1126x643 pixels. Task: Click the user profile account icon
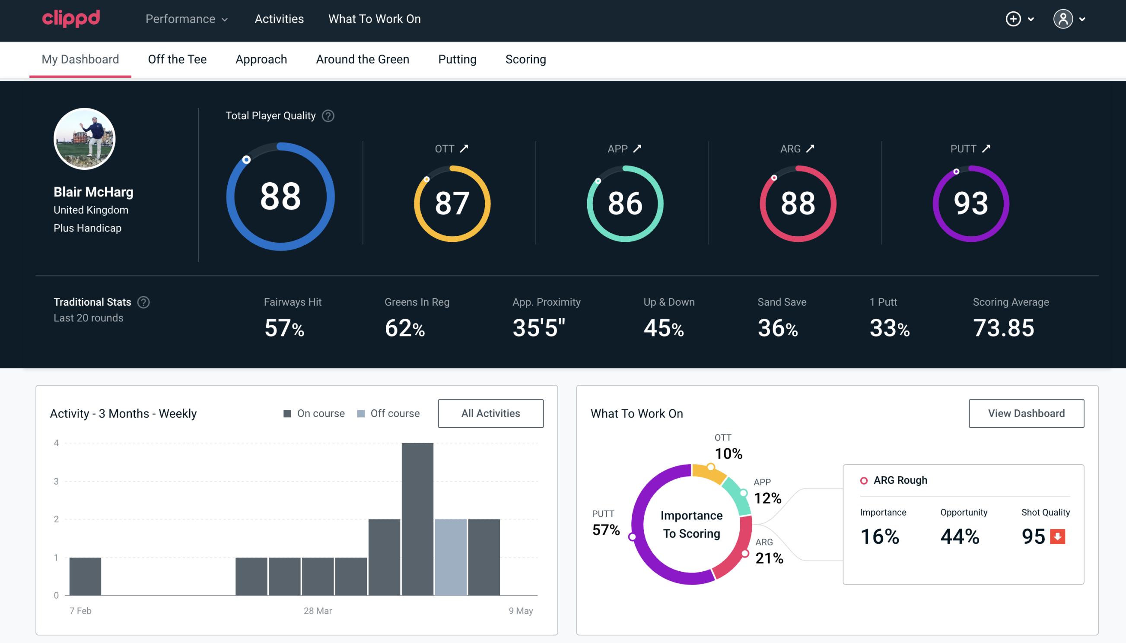click(x=1062, y=19)
